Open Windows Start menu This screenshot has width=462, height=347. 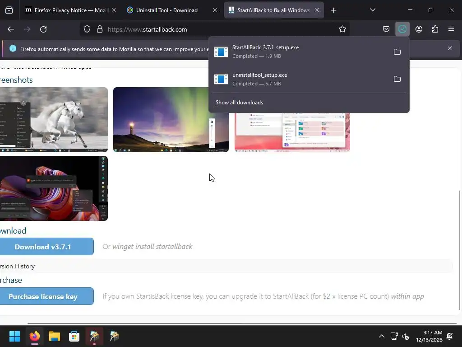(x=14, y=336)
